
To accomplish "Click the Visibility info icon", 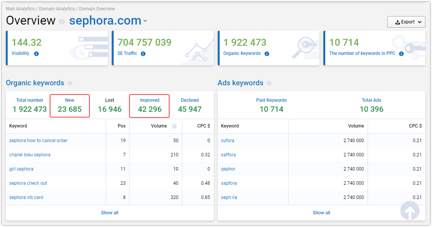I will coord(36,54).
